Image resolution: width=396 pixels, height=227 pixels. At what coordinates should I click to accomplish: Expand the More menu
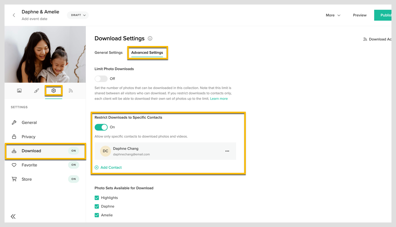coord(333,15)
